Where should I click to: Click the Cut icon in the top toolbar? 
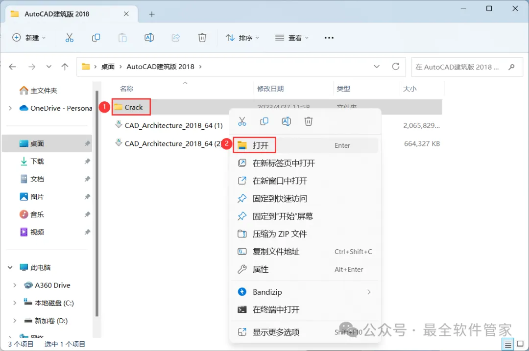69,38
